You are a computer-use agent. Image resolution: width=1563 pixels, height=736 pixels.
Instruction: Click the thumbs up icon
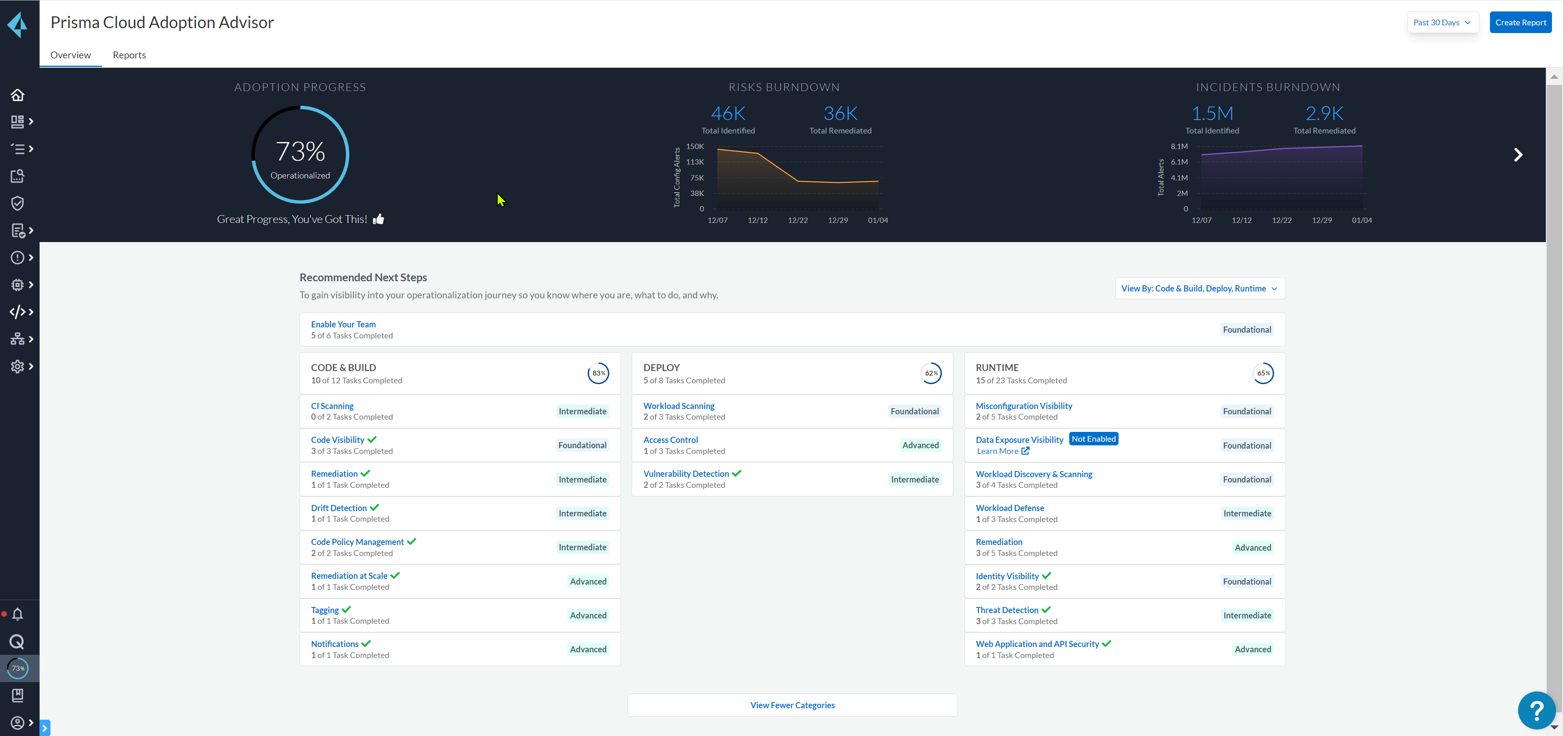click(x=379, y=219)
